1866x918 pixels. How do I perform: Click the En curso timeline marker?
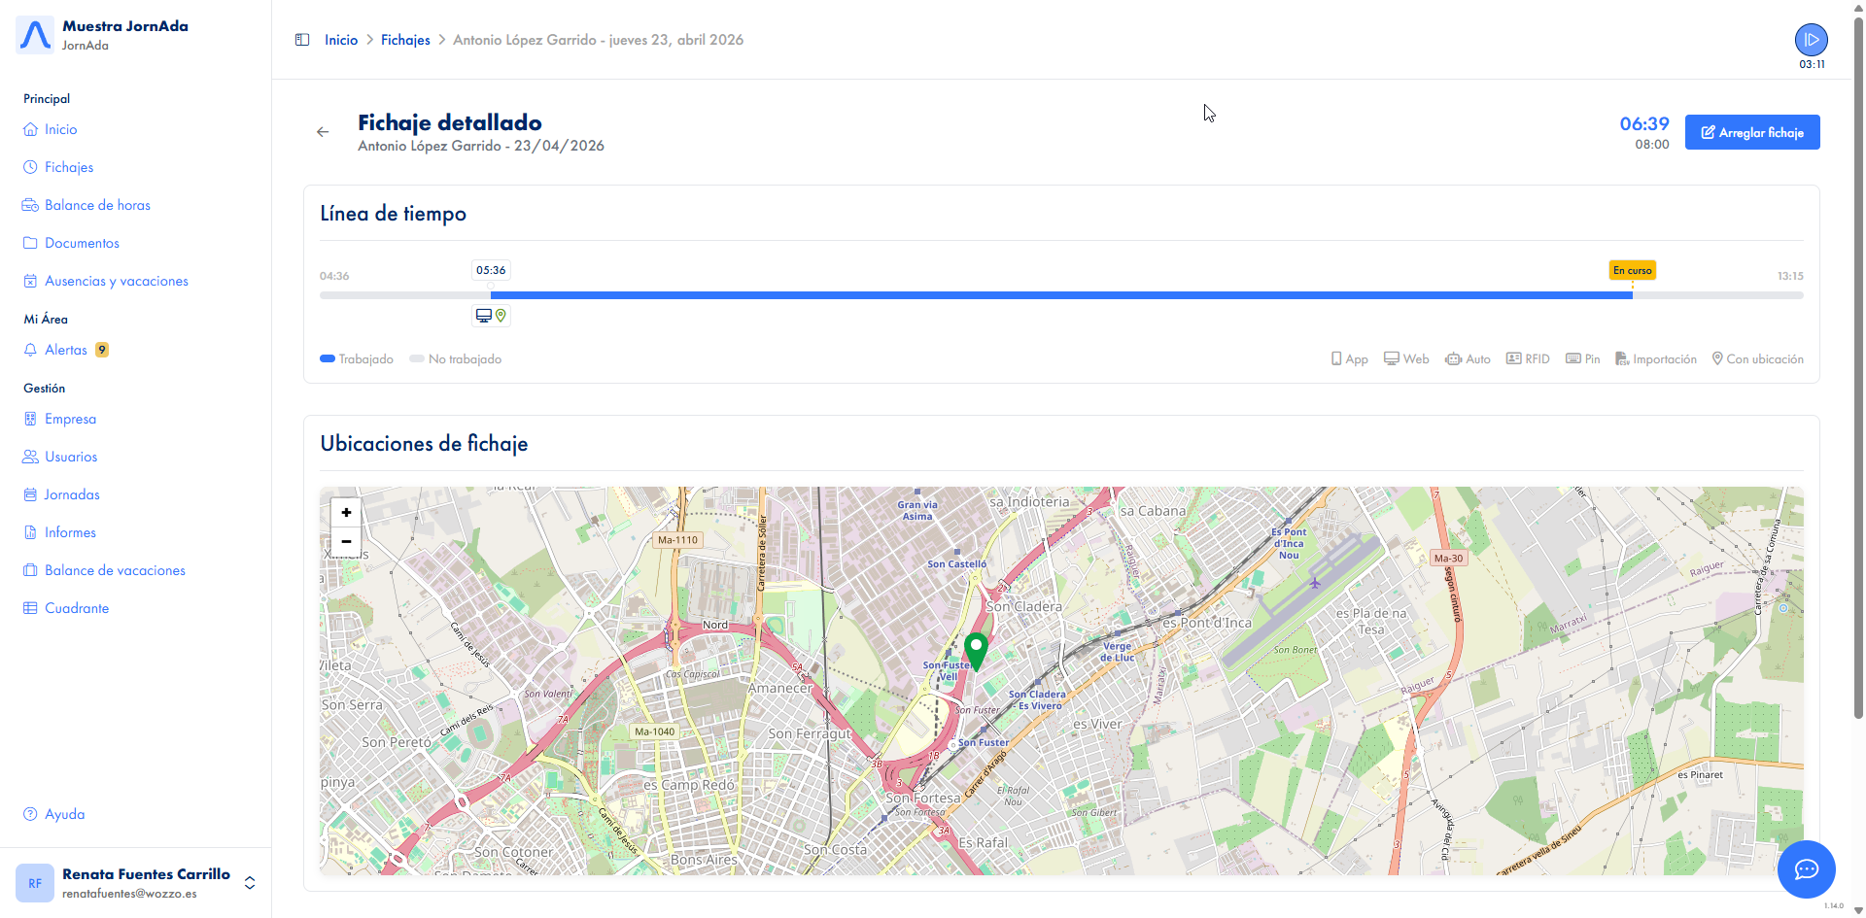[1632, 270]
